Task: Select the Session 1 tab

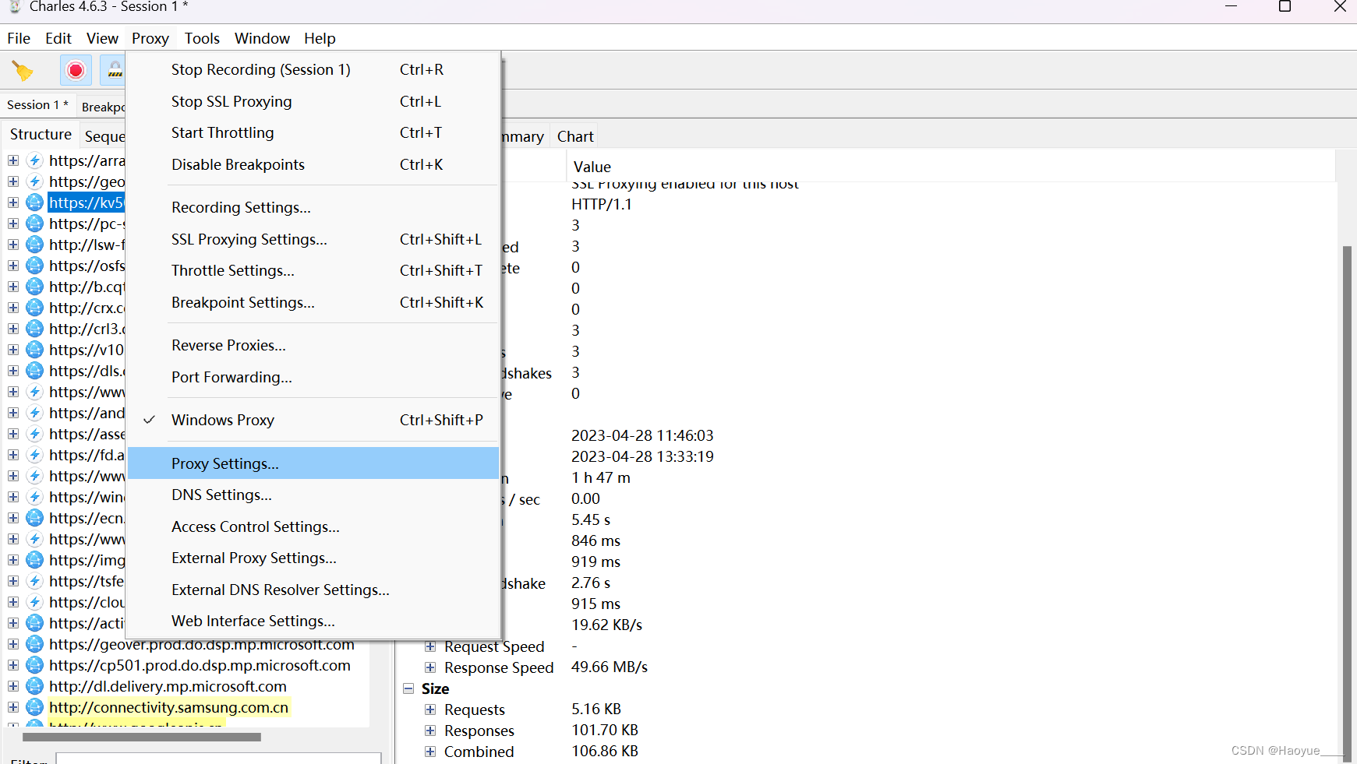Action: 37,104
